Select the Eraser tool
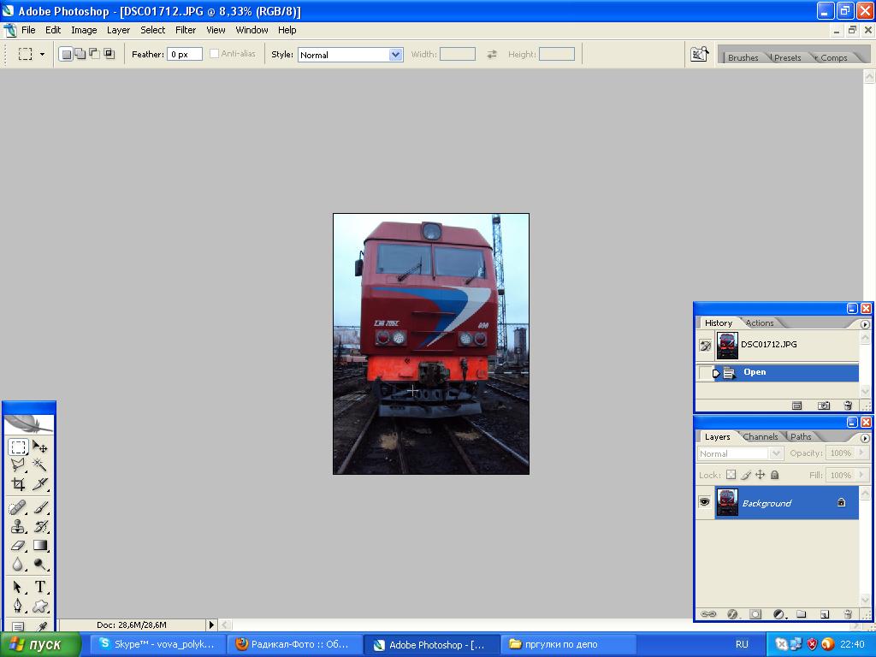The image size is (876, 657). coord(19,546)
